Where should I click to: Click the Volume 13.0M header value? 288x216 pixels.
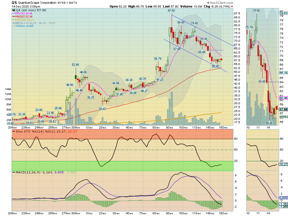click(x=191, y=6)
